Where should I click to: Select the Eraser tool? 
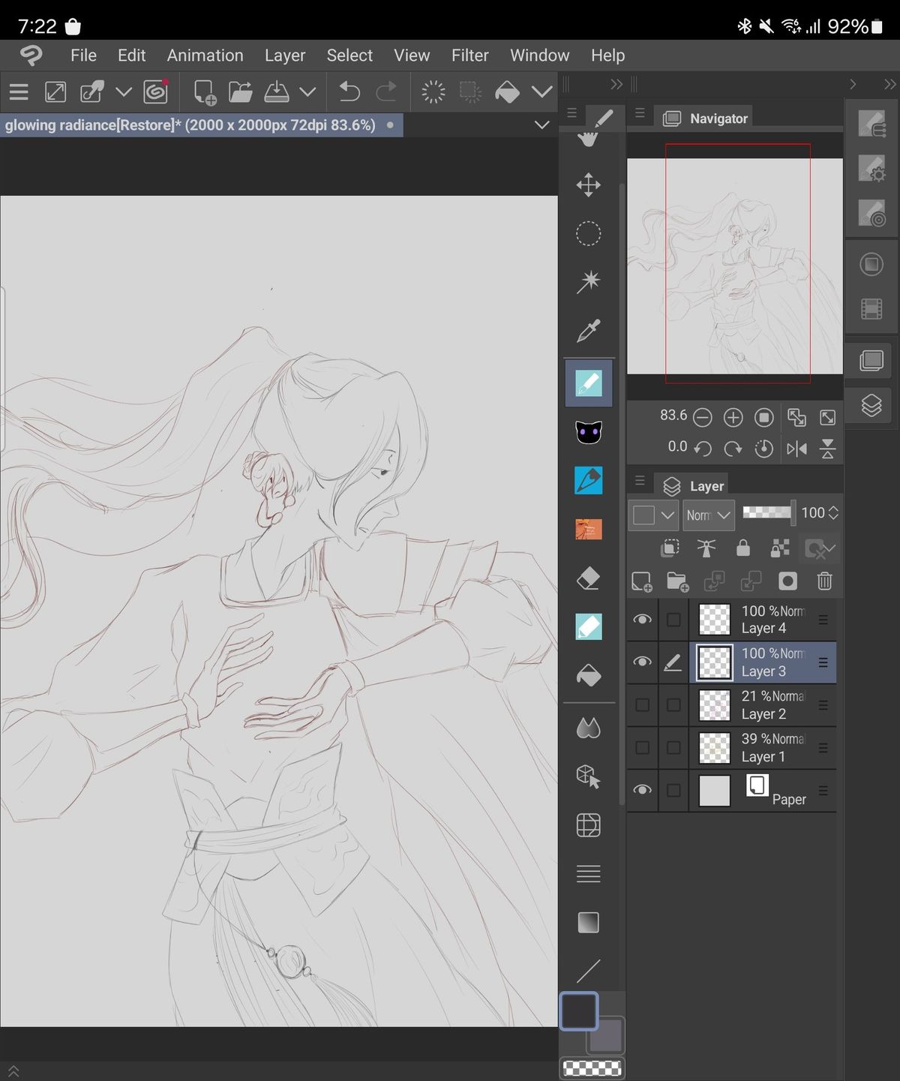click(588, 578)
